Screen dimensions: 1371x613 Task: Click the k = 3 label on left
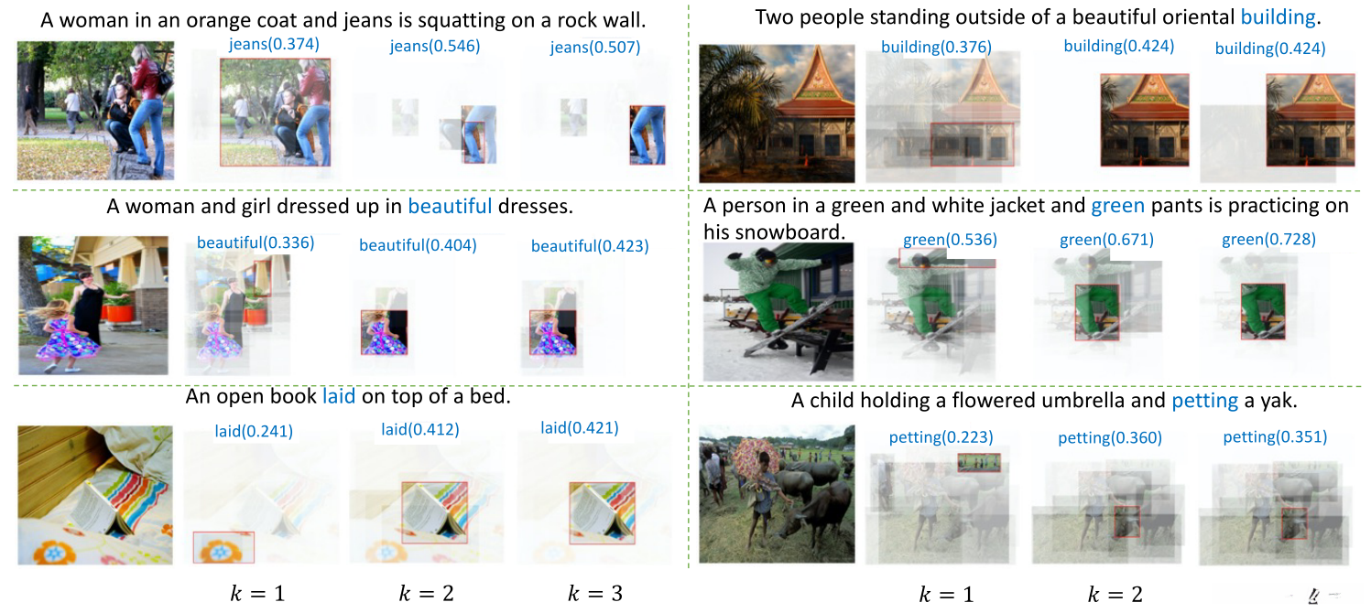(596, 593)
